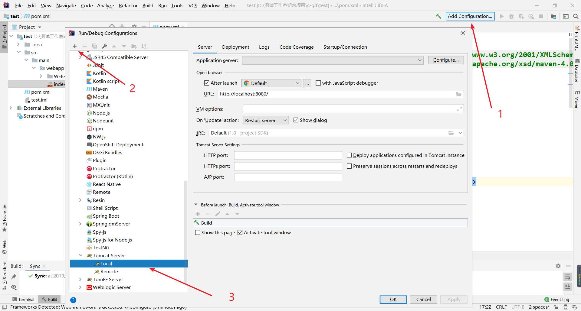Select Remote under Tomcat Server

pyautogui.click(x=109, y=271)
